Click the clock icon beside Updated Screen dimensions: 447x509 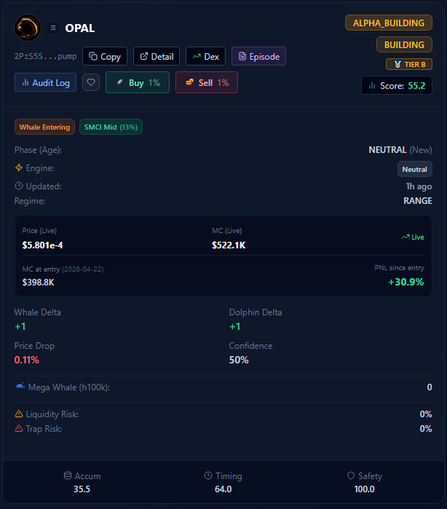(x=19, y=186)
